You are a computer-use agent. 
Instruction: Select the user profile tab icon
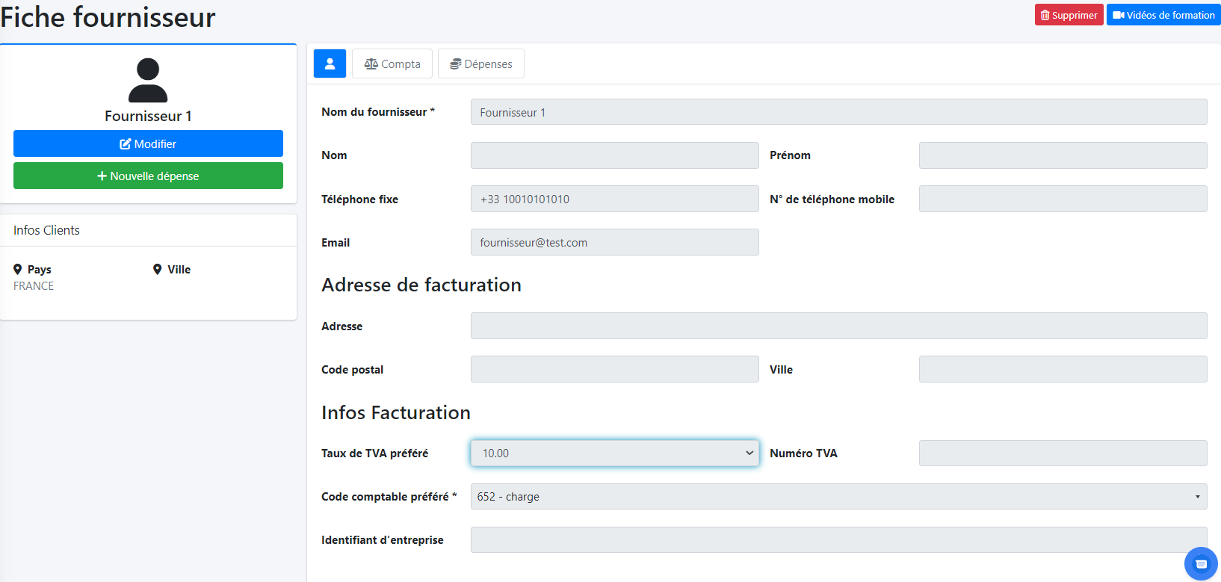330,64
